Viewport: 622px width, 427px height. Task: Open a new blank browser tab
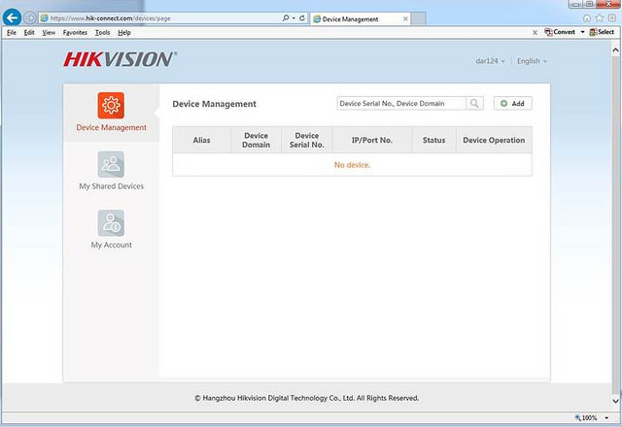pos(418,18)
